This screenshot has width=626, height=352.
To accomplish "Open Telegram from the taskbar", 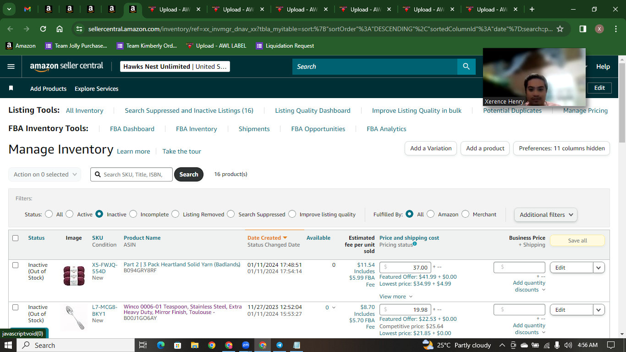I will pos(280,345).
